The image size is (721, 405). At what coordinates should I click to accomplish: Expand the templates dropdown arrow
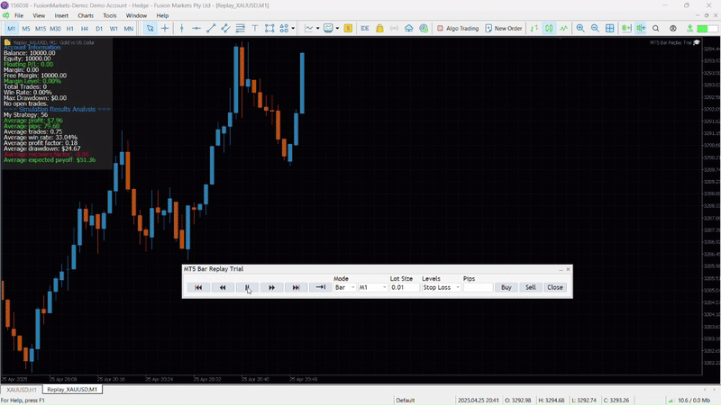point(337,29)
